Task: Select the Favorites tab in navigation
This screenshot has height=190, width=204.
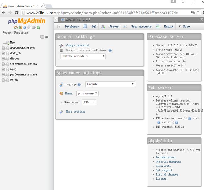Action: (21, 33)
